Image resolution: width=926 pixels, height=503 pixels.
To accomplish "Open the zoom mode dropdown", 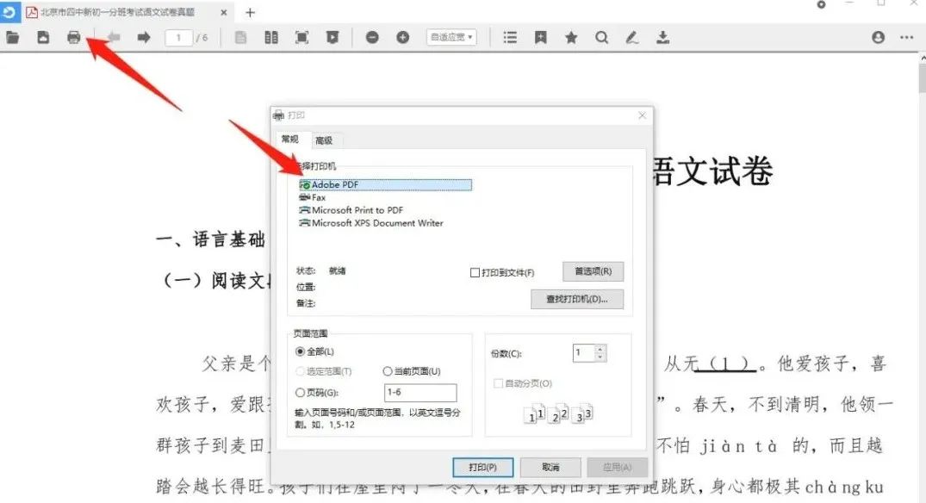I will pos(451,37).
